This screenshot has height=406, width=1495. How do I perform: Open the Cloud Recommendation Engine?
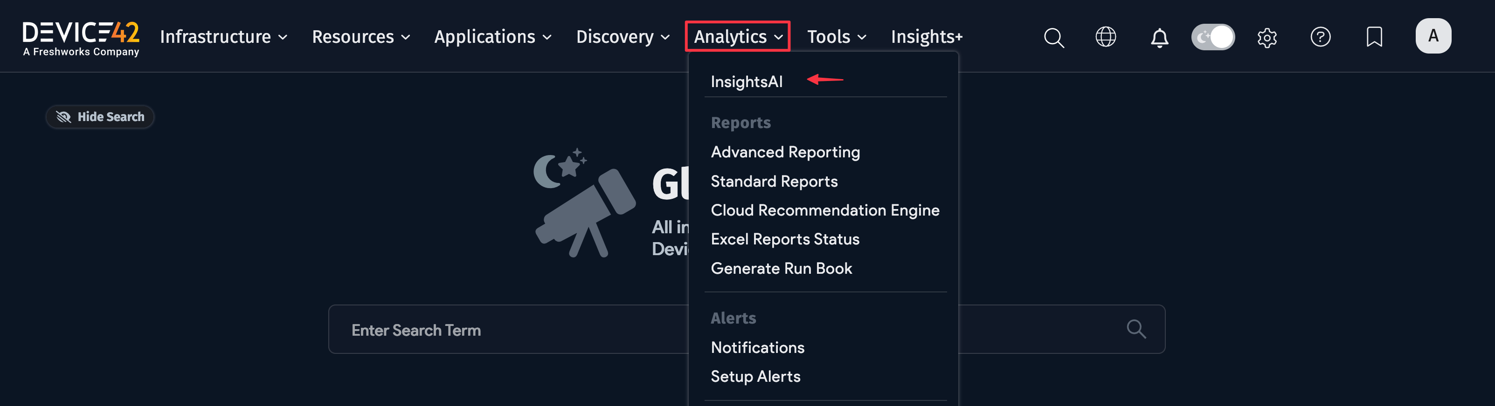(x=825, y=210)
